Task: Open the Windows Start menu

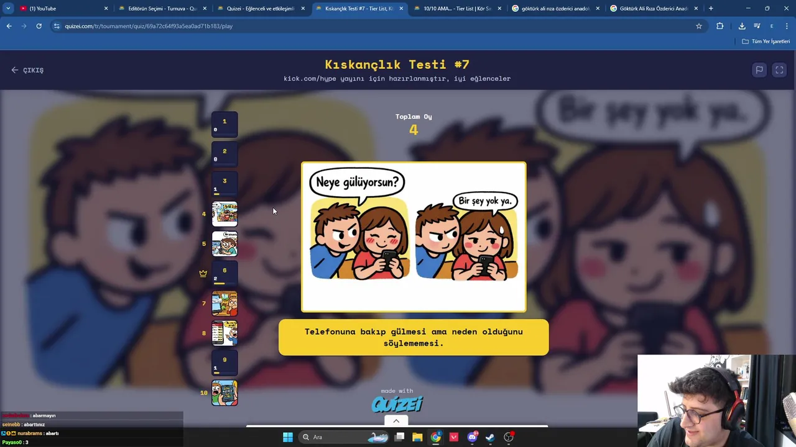Action: pyautogui.click(x=288, y=437)
